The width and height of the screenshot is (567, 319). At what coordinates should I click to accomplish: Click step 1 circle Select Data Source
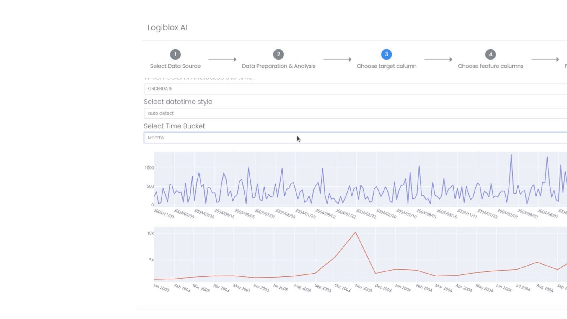(x=175, y=54)
